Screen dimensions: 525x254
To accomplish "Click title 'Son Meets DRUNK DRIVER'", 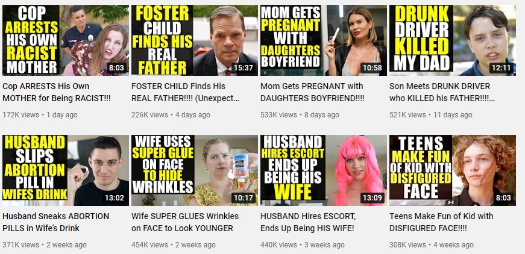I will click(442, 92).
